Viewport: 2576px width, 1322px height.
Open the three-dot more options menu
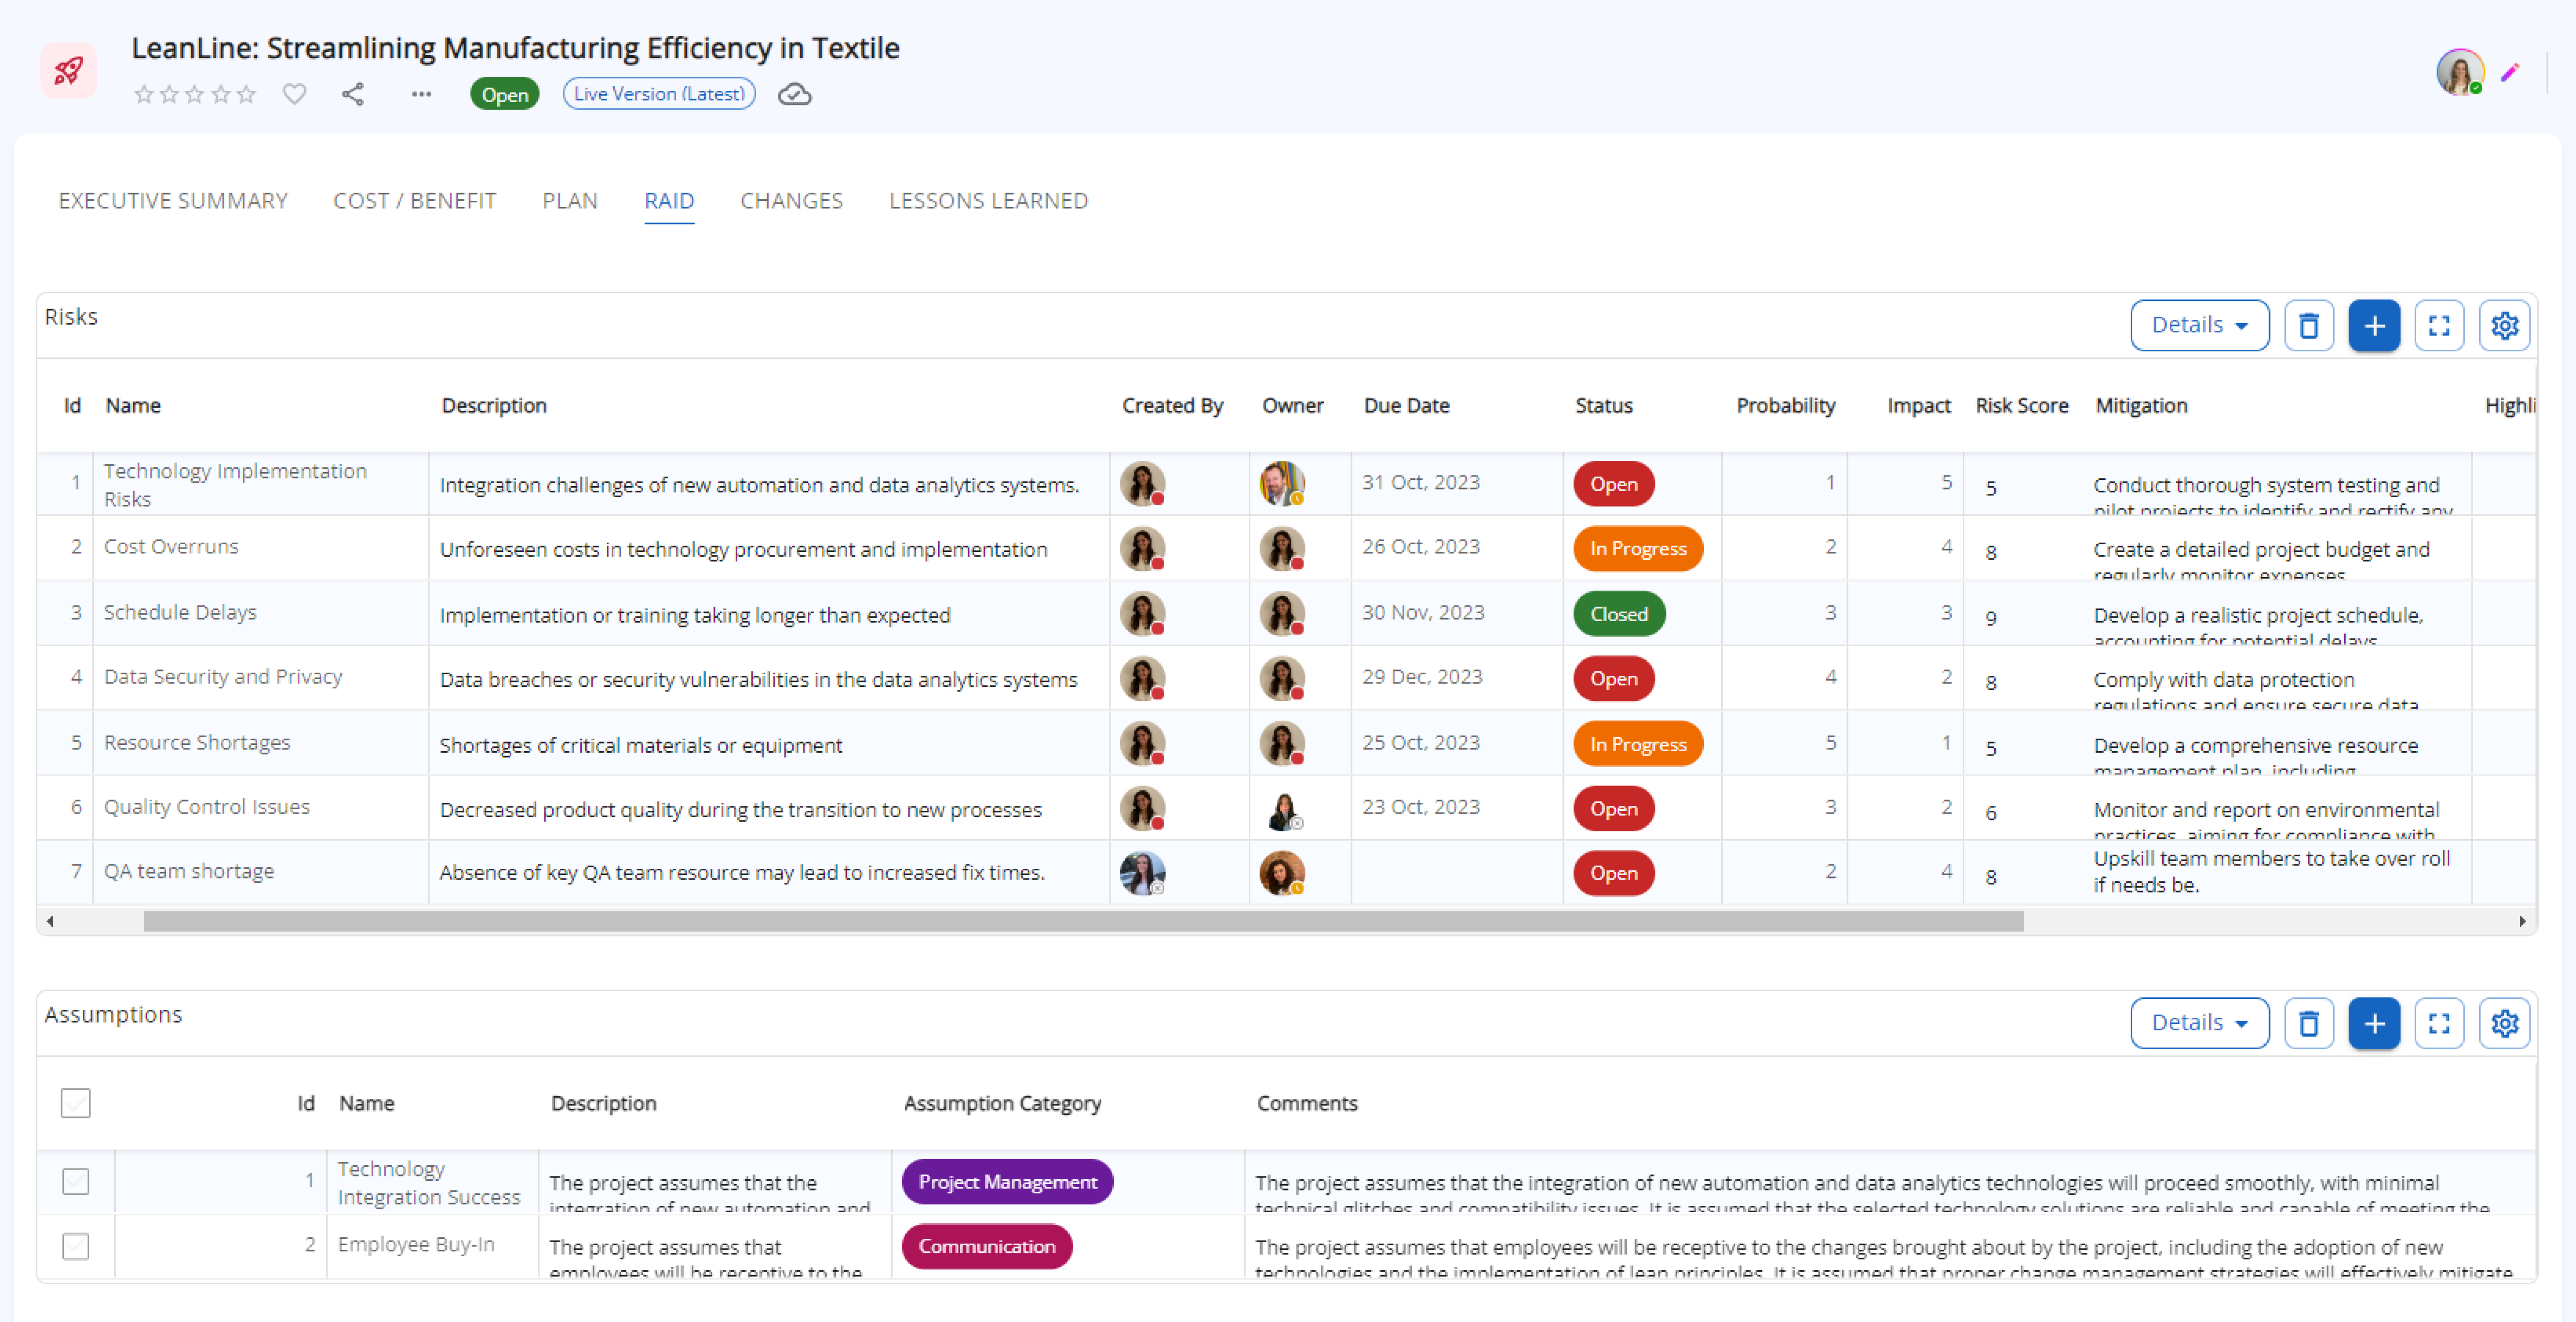click(422, 94)
